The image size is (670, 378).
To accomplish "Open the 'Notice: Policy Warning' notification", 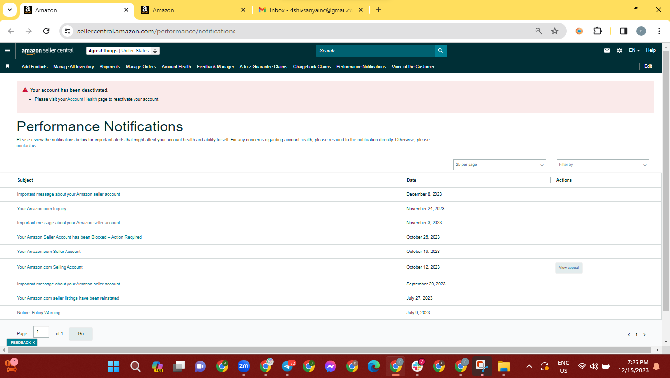I will 38,313.
